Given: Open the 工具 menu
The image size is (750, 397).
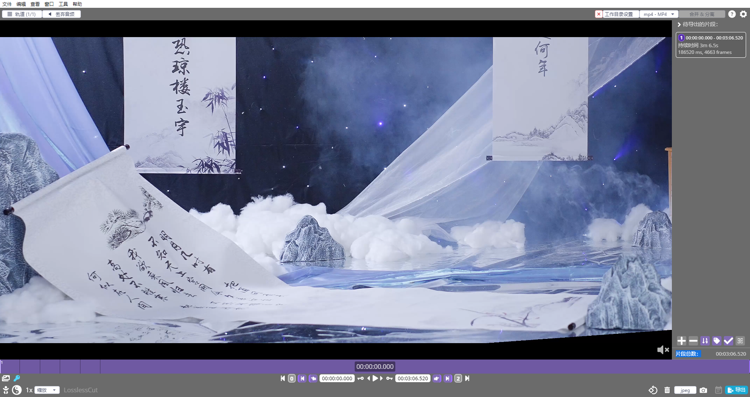Looking at the screenshot, I should pyautogui.click(x=63, y=4).
